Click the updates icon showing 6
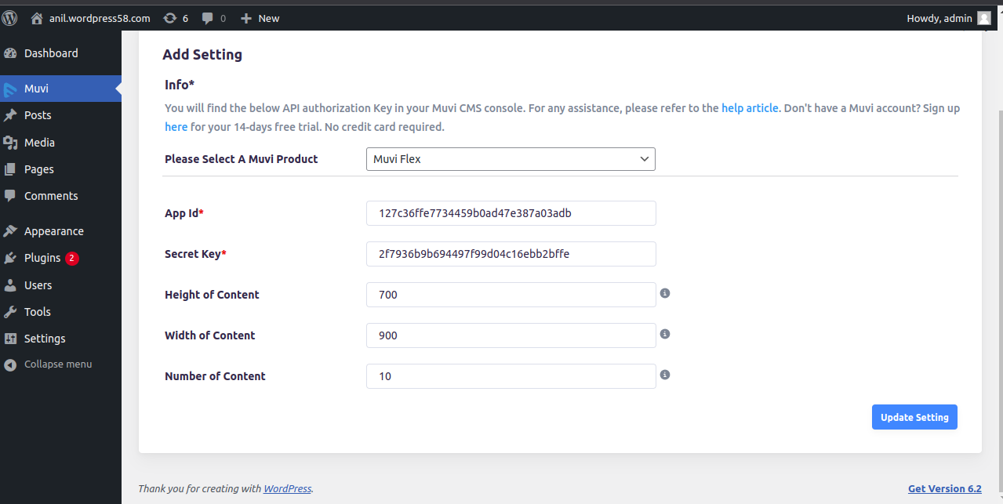Screen dimensions: 1003x504 pyautogui.click(x=170, y=18)
